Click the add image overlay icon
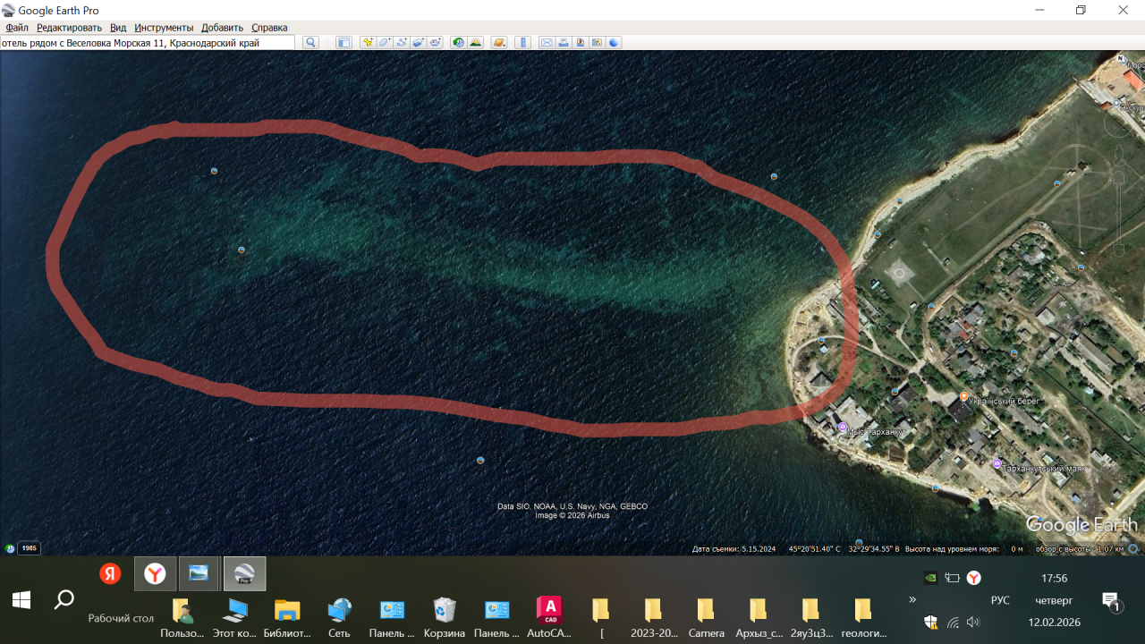Viewport: 1145px width, 644px height. (x=418, y=42)
